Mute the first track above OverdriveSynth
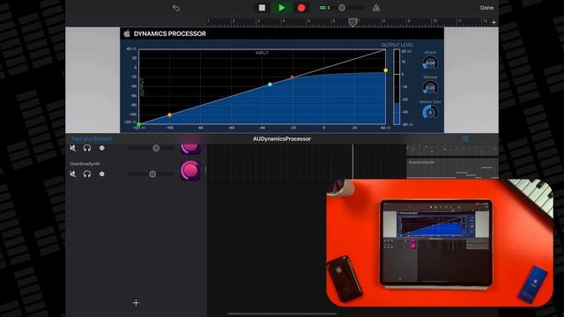The height and width of the screenshot is (317, 564). point(73,148)
